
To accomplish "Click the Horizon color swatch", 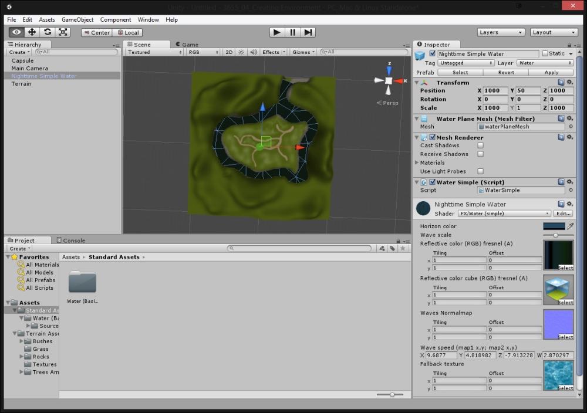I will point(554,226).
